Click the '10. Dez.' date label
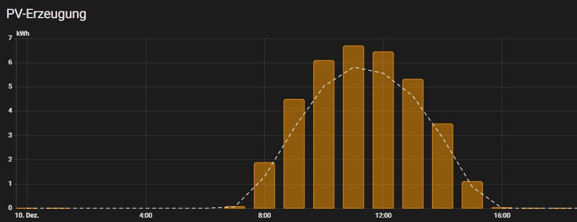 tap(27, 216)
